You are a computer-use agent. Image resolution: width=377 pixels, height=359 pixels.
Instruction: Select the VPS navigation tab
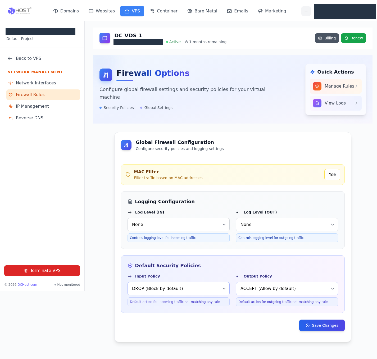[x=132, y=11]
